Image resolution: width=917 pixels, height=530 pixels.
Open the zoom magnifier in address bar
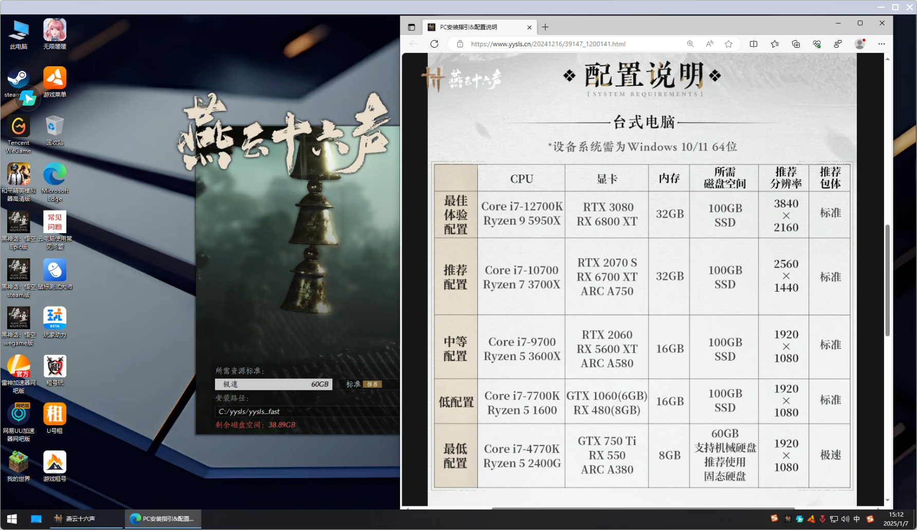[x=690, y=44]
